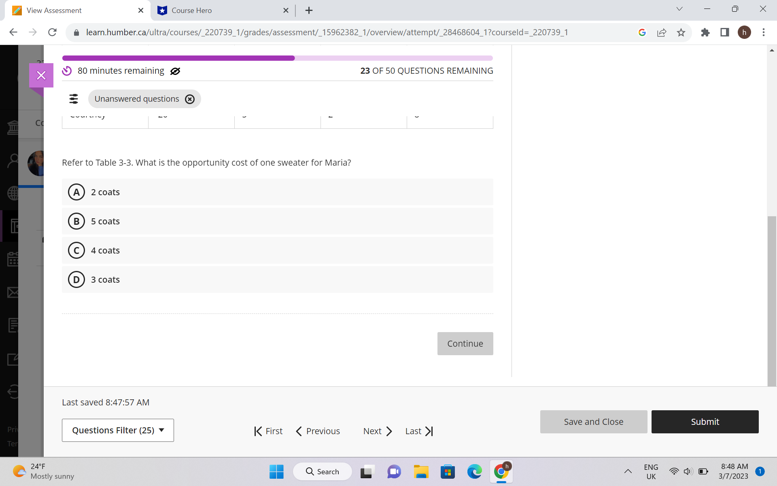Expand the Questions Filter (25) dropdown
The width and height of the screenshot is (777, 486).
(118, 430)
